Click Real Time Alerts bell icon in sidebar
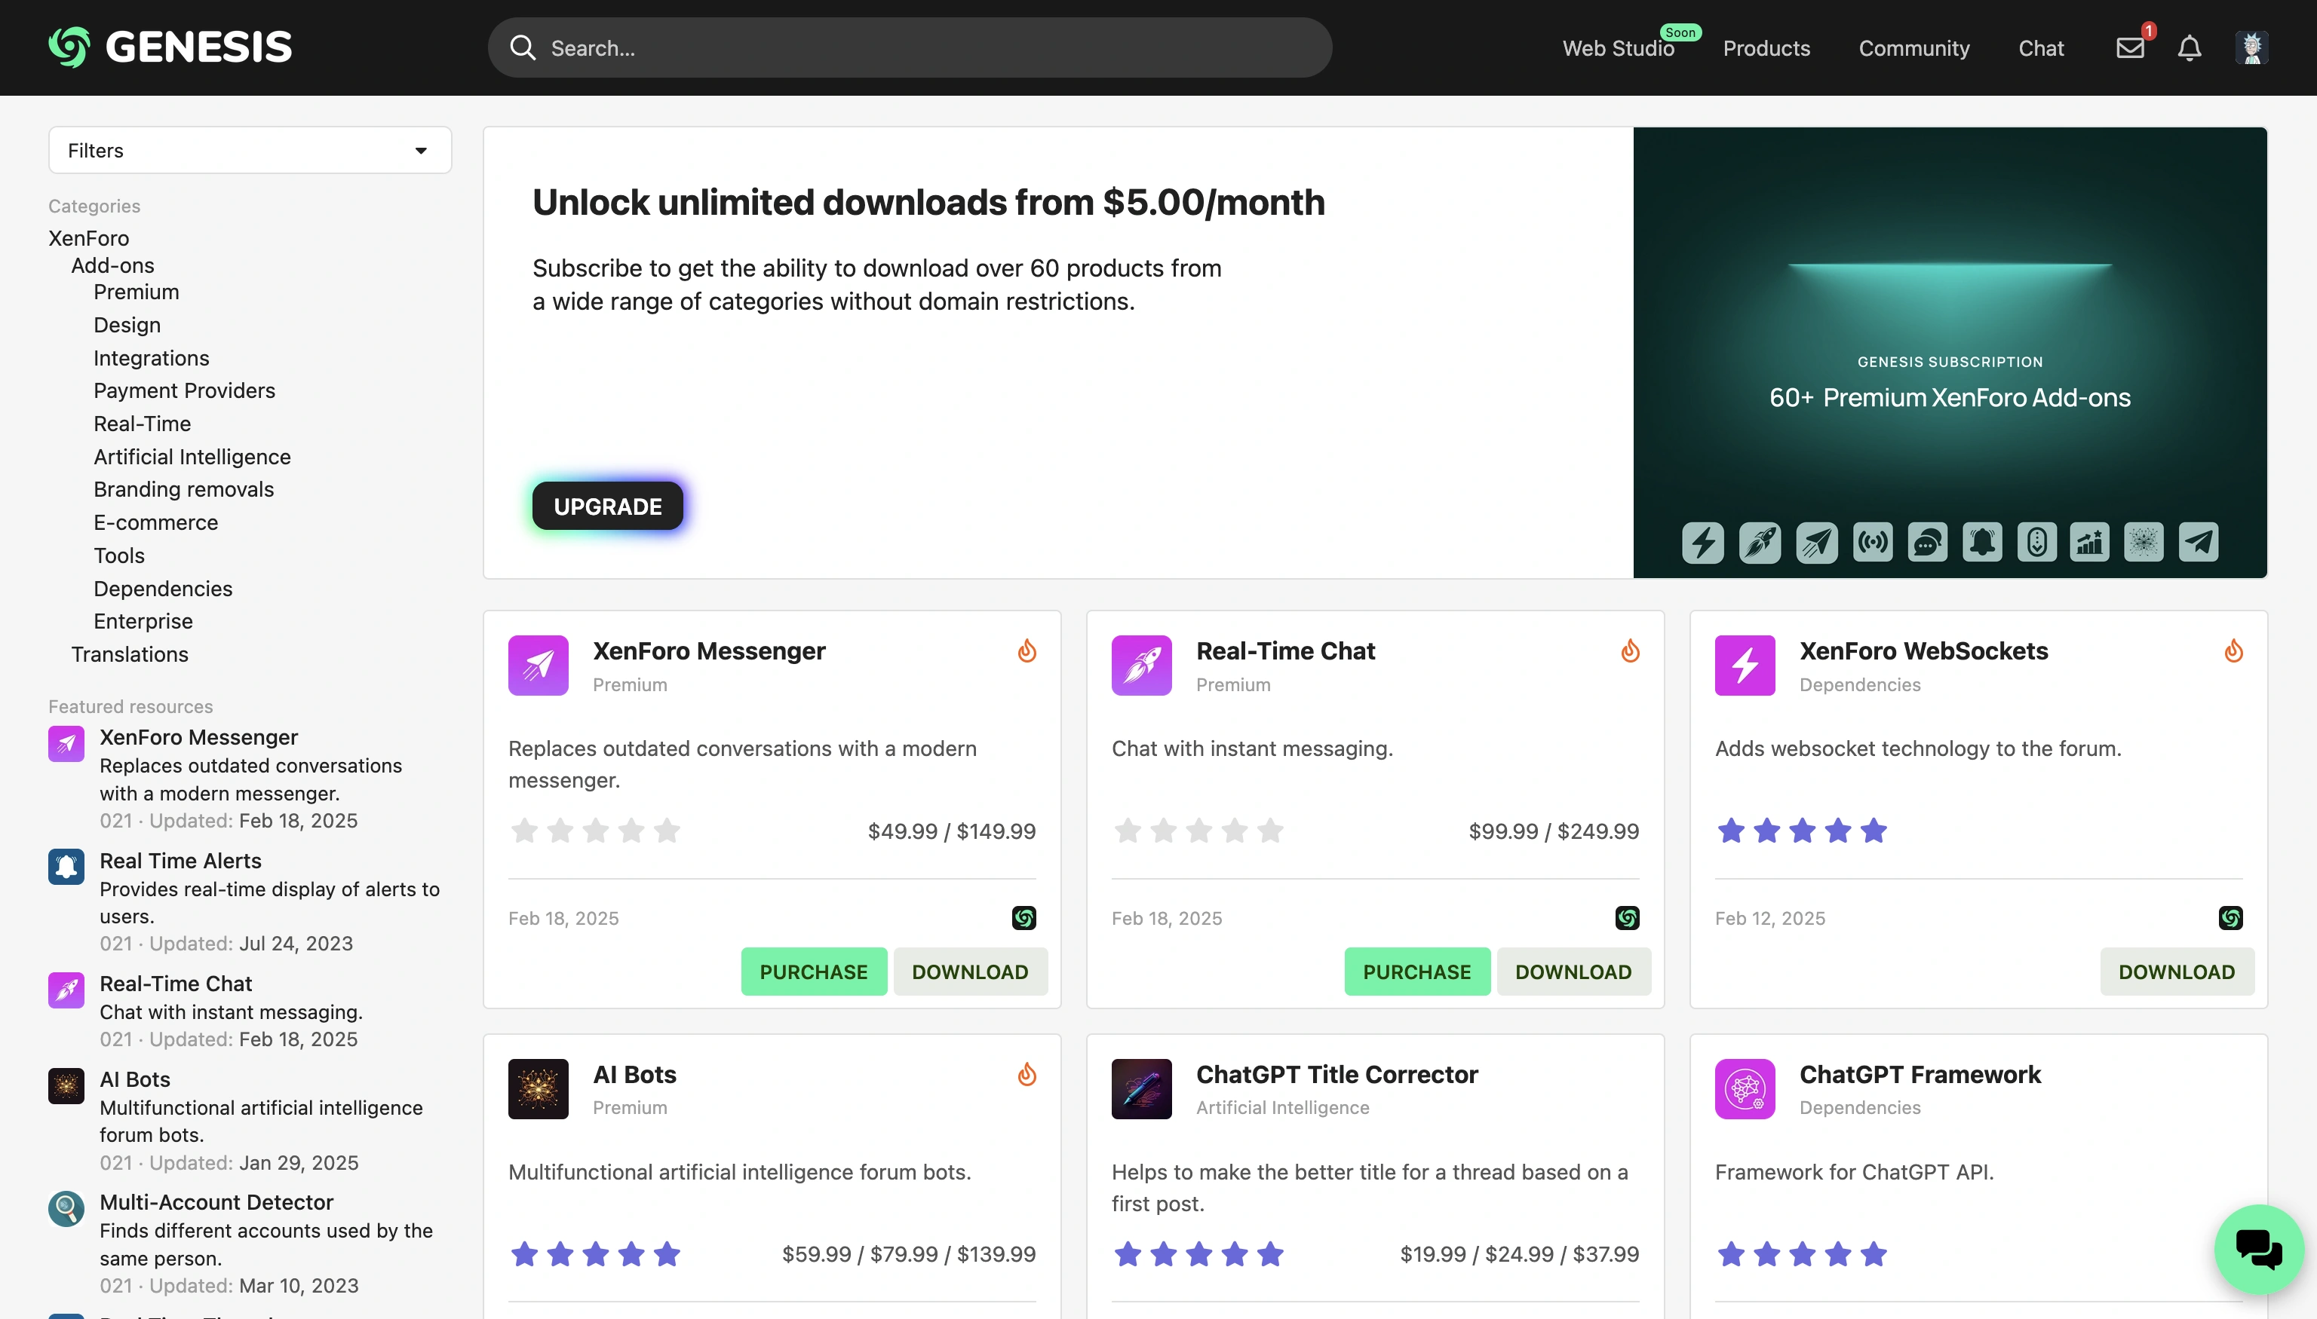The image size is (2317, 1319). pyautogui.click(x=66, y=867)
